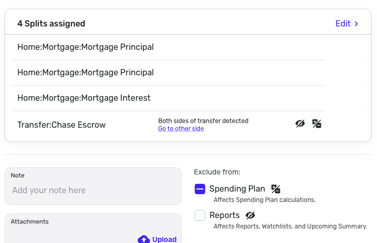Click the cloud upload icon
The width and height of the screenshot is (377, 243).
143,239
